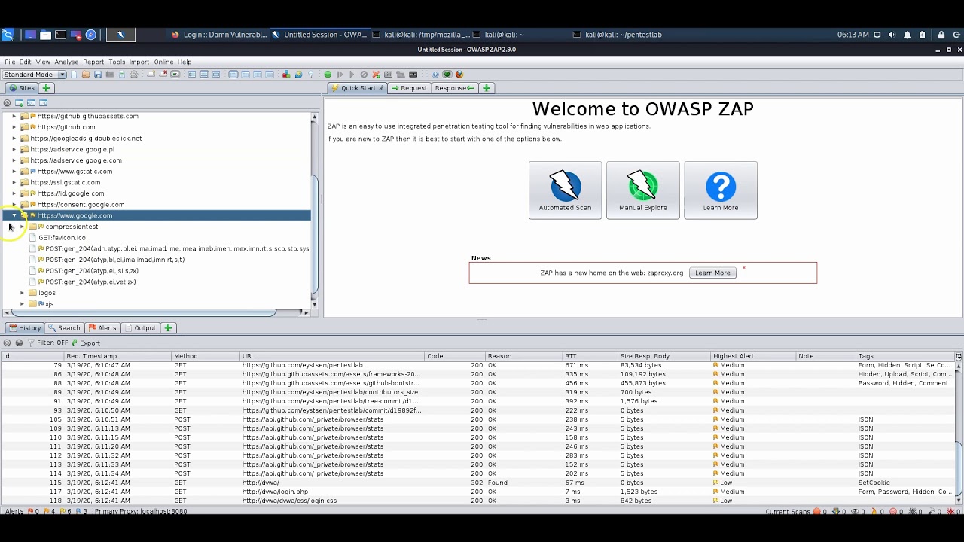Expand the compressiontest folder
Viewport: 964px width, 542px height.
coord(23,227)
